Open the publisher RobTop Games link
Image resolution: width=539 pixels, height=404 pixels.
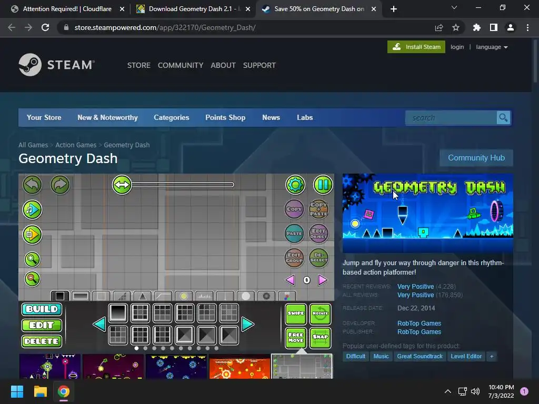[420, 332]
